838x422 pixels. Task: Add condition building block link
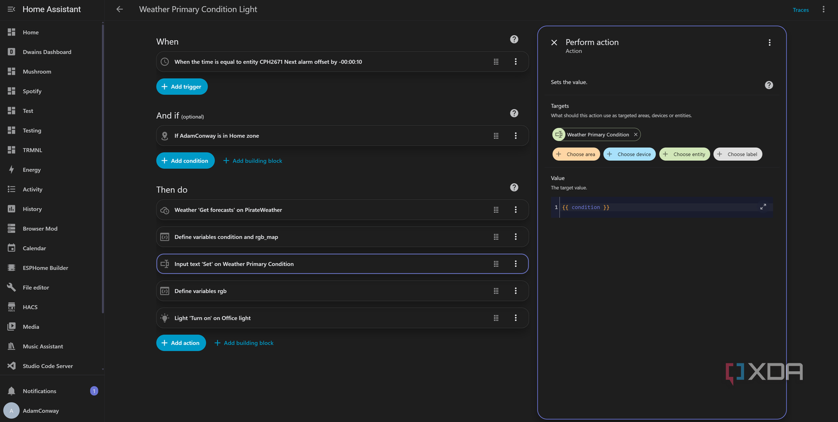(x=253, y=161)
